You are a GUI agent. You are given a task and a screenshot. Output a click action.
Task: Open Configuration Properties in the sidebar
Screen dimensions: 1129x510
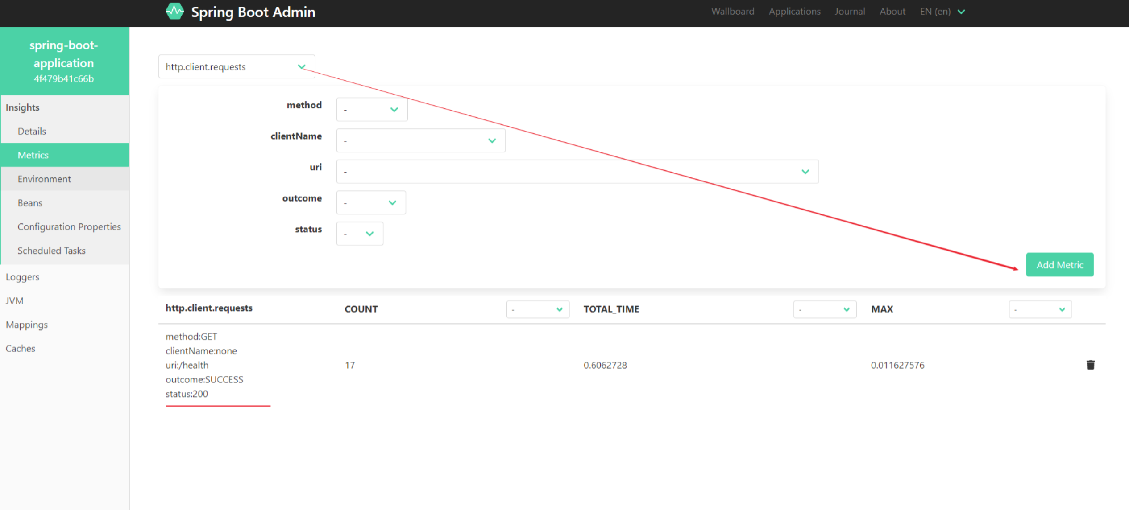65,226
